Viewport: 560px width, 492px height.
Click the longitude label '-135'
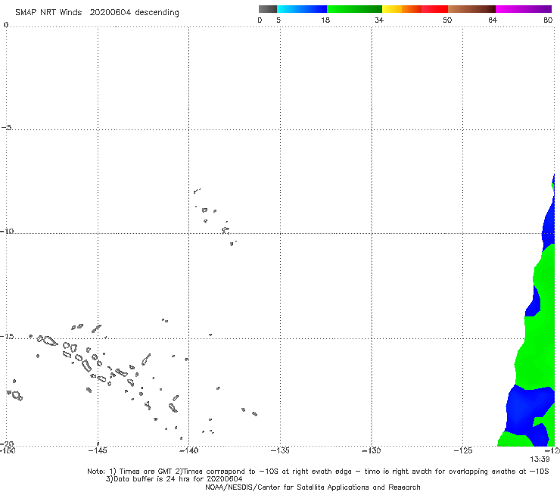(280, 450)
